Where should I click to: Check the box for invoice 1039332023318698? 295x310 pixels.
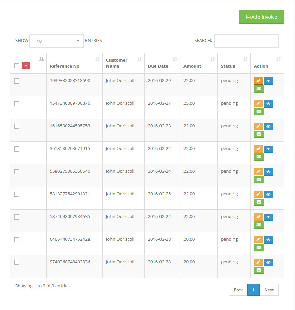tap(17, 81)
